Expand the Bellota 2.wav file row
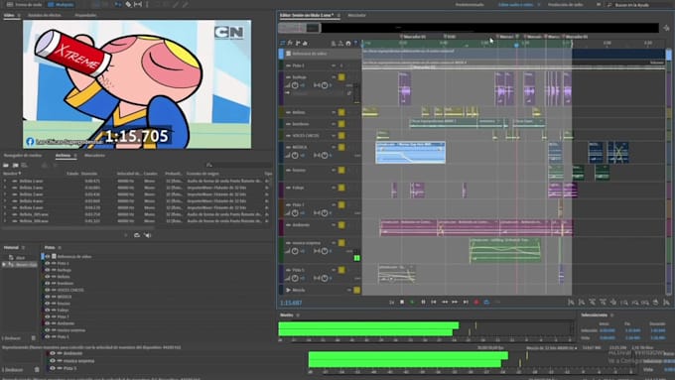The image size is (675, 380). (x=5, y=188)
